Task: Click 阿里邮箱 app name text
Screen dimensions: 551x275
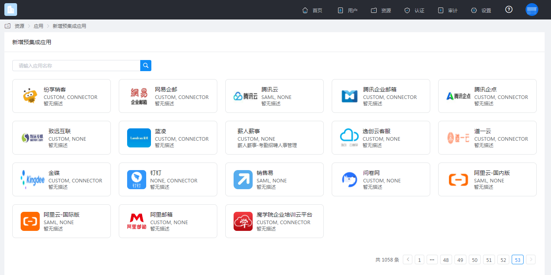Action: (161, 215)
